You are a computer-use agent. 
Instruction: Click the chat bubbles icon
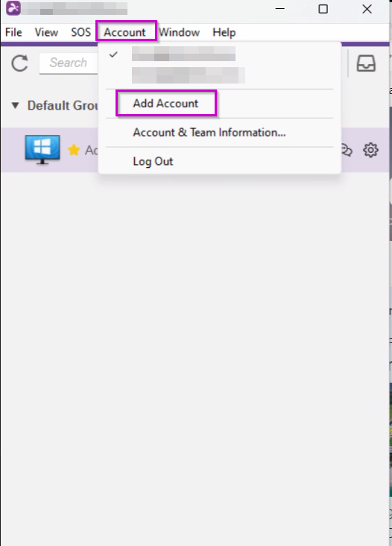[347, 151]
